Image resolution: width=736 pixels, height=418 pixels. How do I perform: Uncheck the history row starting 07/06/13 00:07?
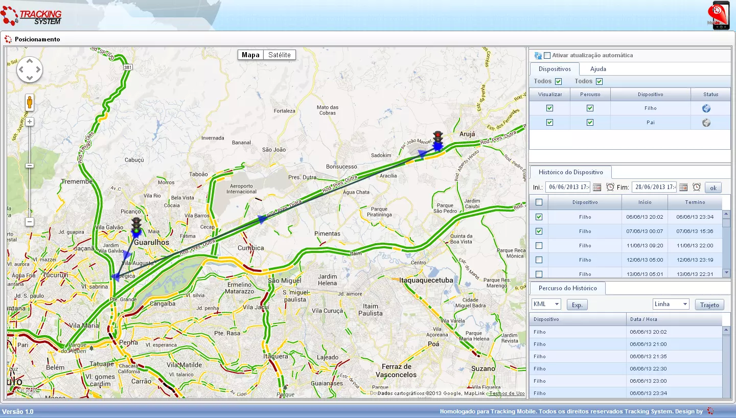(539, 231)
